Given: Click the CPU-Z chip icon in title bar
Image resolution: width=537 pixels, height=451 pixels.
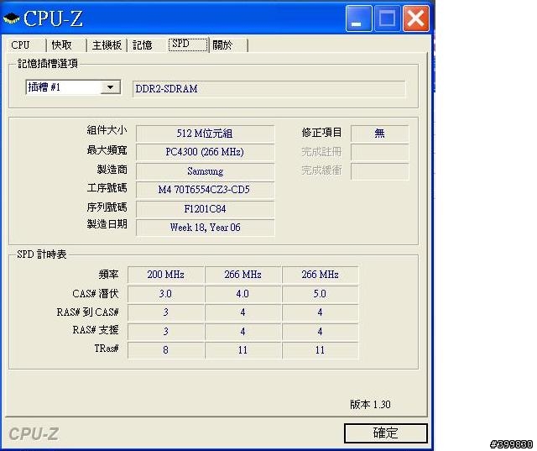Looking at the screenshot, I should tap(11, 18).
